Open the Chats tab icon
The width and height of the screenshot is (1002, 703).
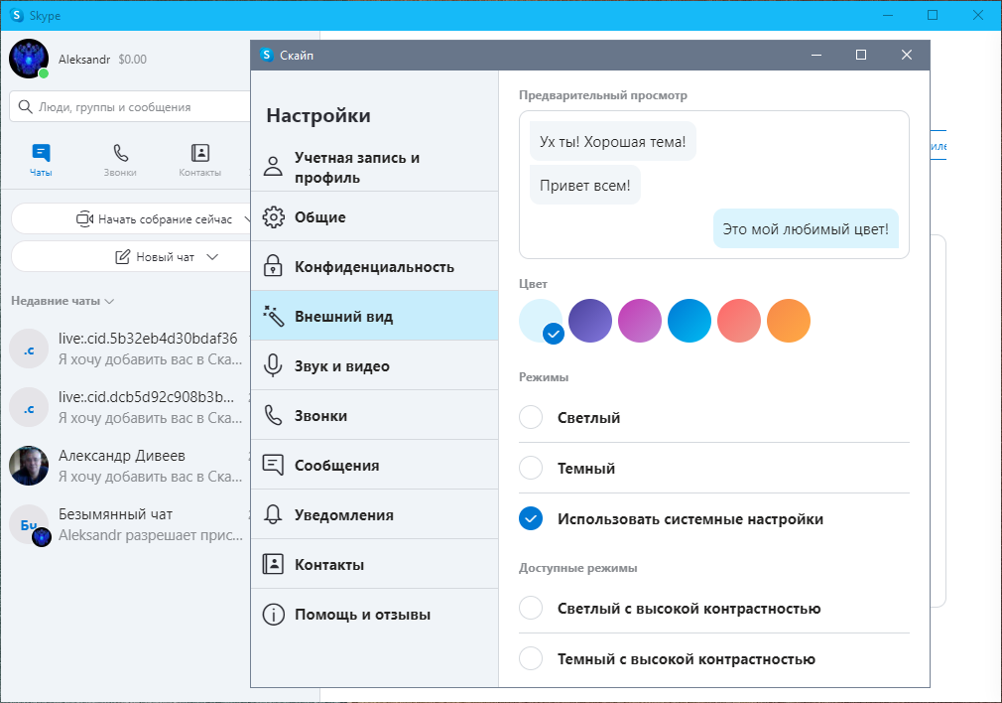(41, 153)
